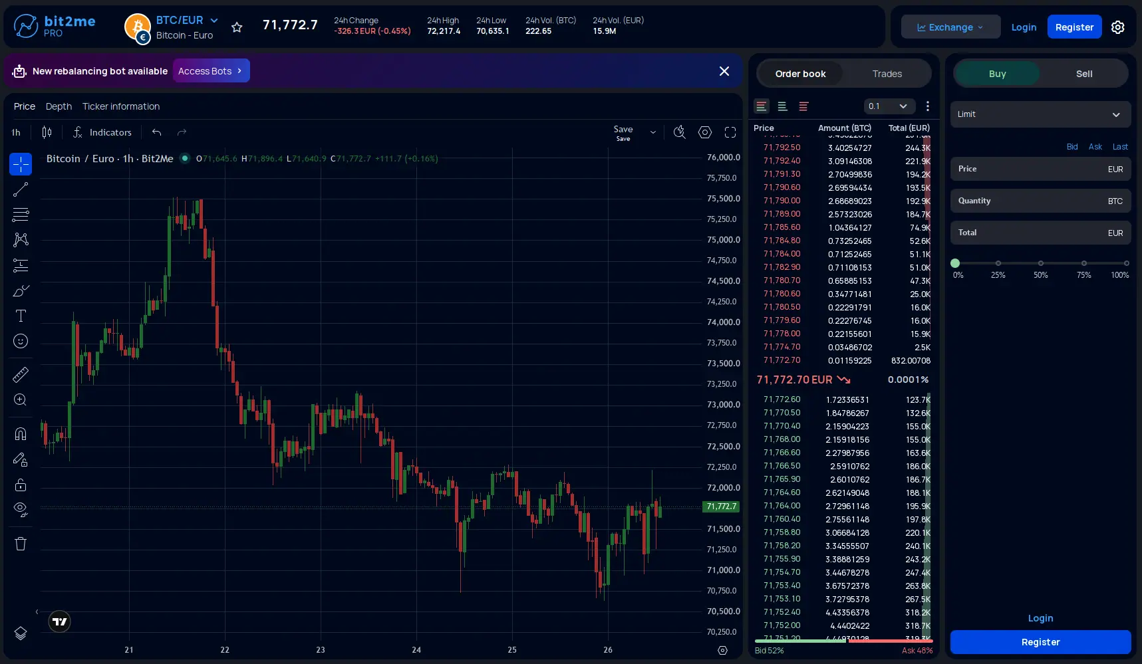Toggle lock all drawing tools
1142x664 pixels.
tap(21, 485)
